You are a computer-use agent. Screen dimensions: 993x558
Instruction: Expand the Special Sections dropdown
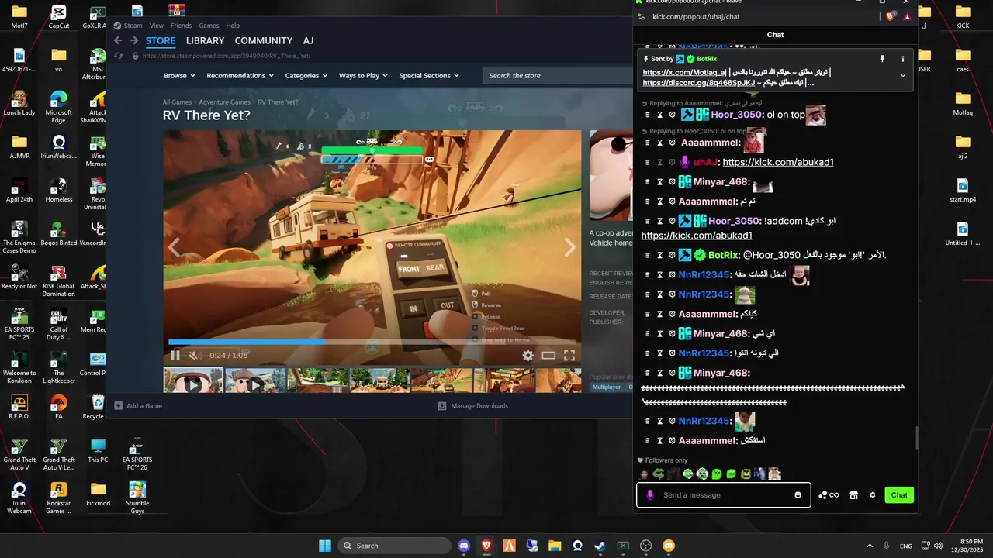click(429, 76)
